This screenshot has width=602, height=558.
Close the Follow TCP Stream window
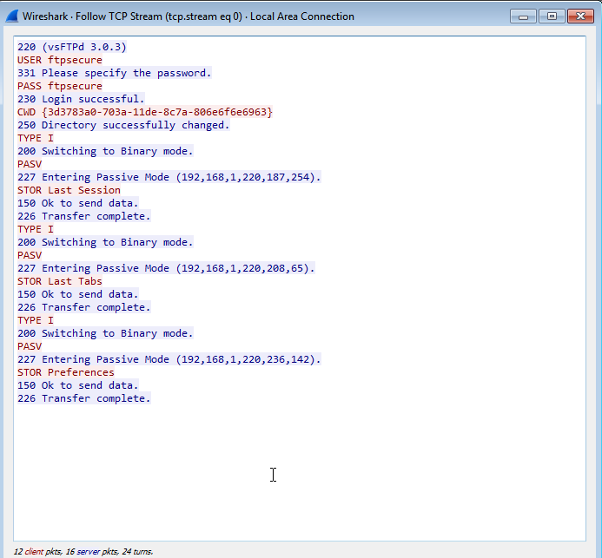click(x=580, y=16)
